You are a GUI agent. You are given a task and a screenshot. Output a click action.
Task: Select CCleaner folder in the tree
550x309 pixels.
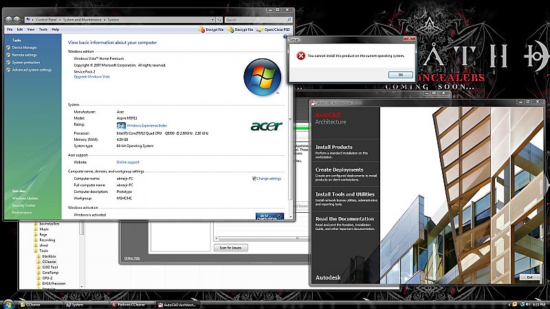click(x=47, y=262)
